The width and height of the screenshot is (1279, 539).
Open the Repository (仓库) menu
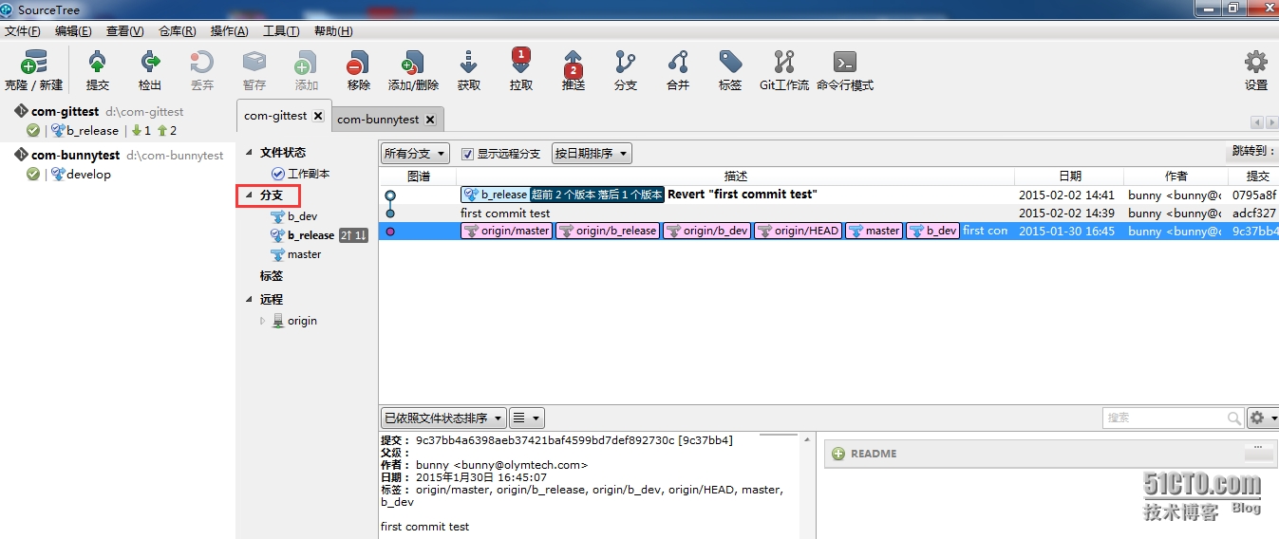178,31
